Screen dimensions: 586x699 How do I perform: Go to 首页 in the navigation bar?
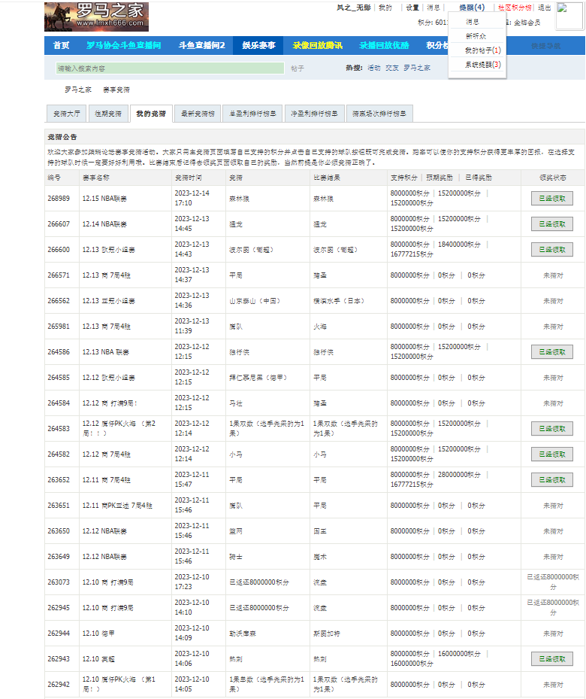(62, 46)
